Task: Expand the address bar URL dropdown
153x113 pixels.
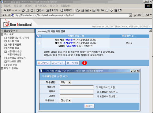Action: click(130, 15)
